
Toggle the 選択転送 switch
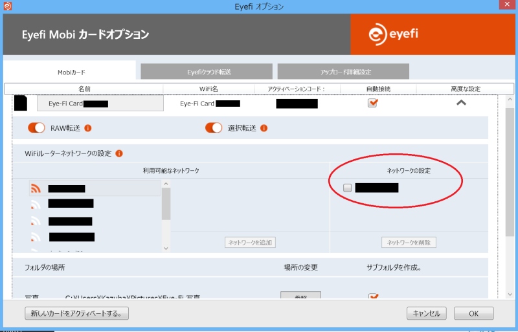(214, 128)
